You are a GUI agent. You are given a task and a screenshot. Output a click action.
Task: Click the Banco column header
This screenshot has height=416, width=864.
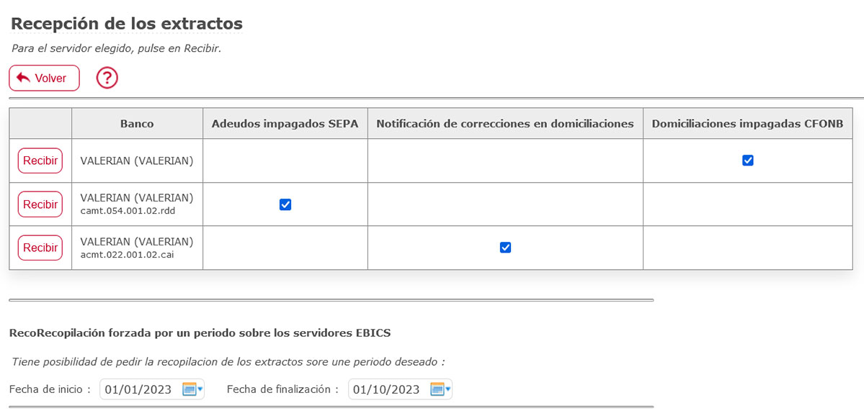[x=137, y=124]
